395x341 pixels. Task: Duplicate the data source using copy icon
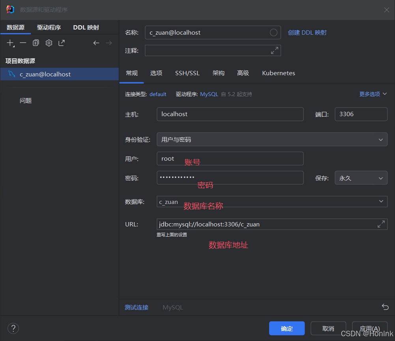[36, 43]
